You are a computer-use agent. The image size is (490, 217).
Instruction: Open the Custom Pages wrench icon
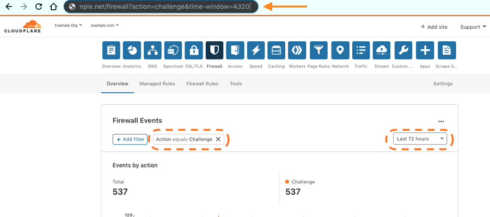403,50
